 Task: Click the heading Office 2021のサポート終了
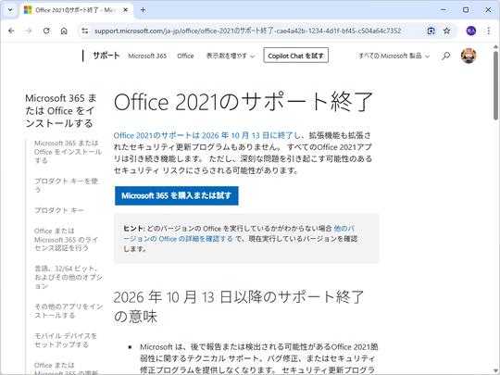coord(244,102)
